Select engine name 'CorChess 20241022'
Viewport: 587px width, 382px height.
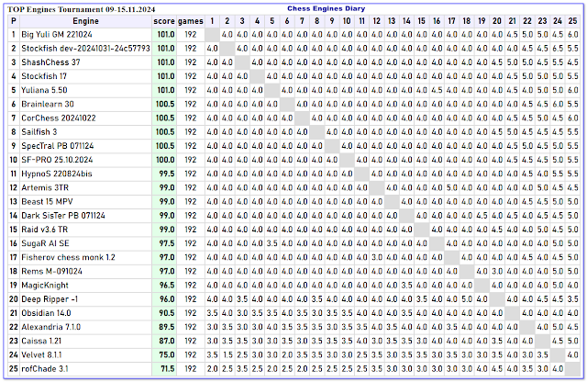[x=59, y=118]
